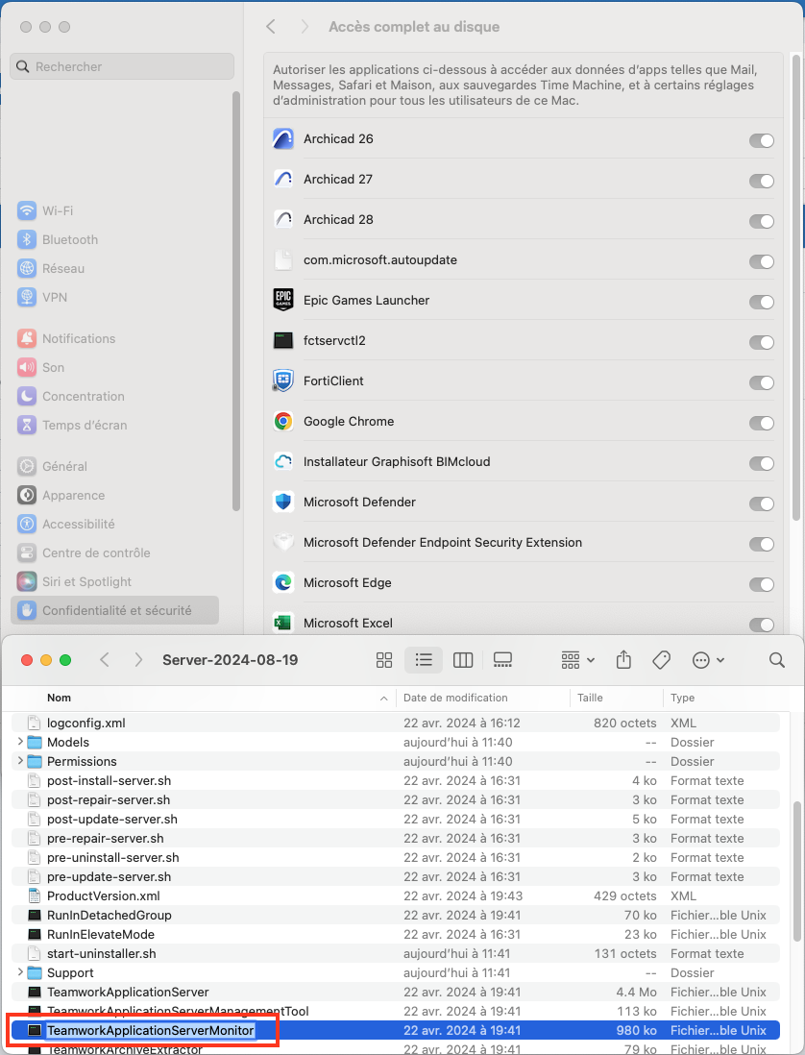The height and width of the screenshot is (1055, 805).
Task: Click the Tags icon in Finder toolbar
Action: (x=661, y=660)
